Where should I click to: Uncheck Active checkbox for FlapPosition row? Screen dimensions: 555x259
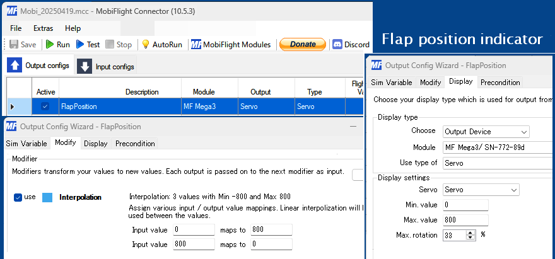[x=45, y=106]
